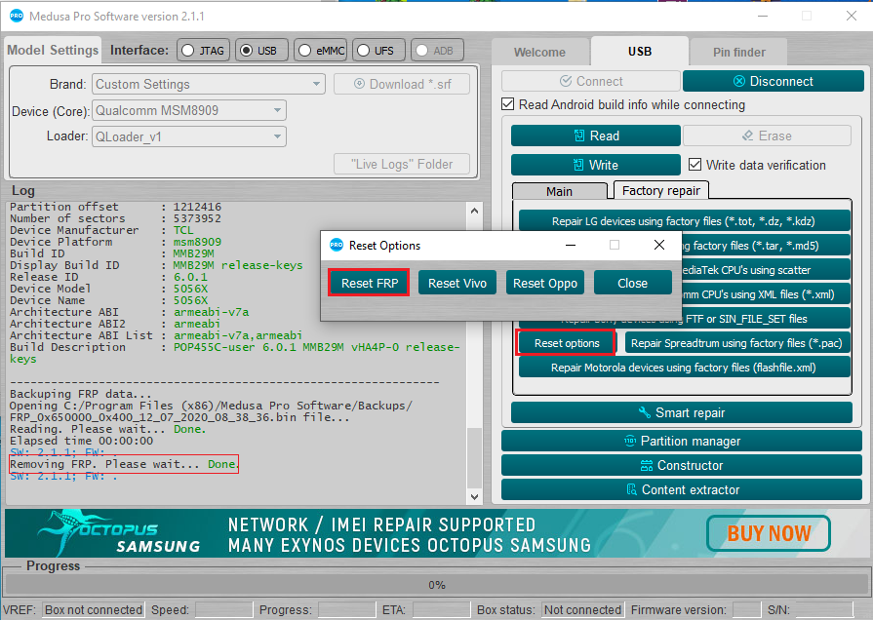Viewport: 873px width, 621px height.
Task: Click the Content extractor icon
Action: (631, 489)
